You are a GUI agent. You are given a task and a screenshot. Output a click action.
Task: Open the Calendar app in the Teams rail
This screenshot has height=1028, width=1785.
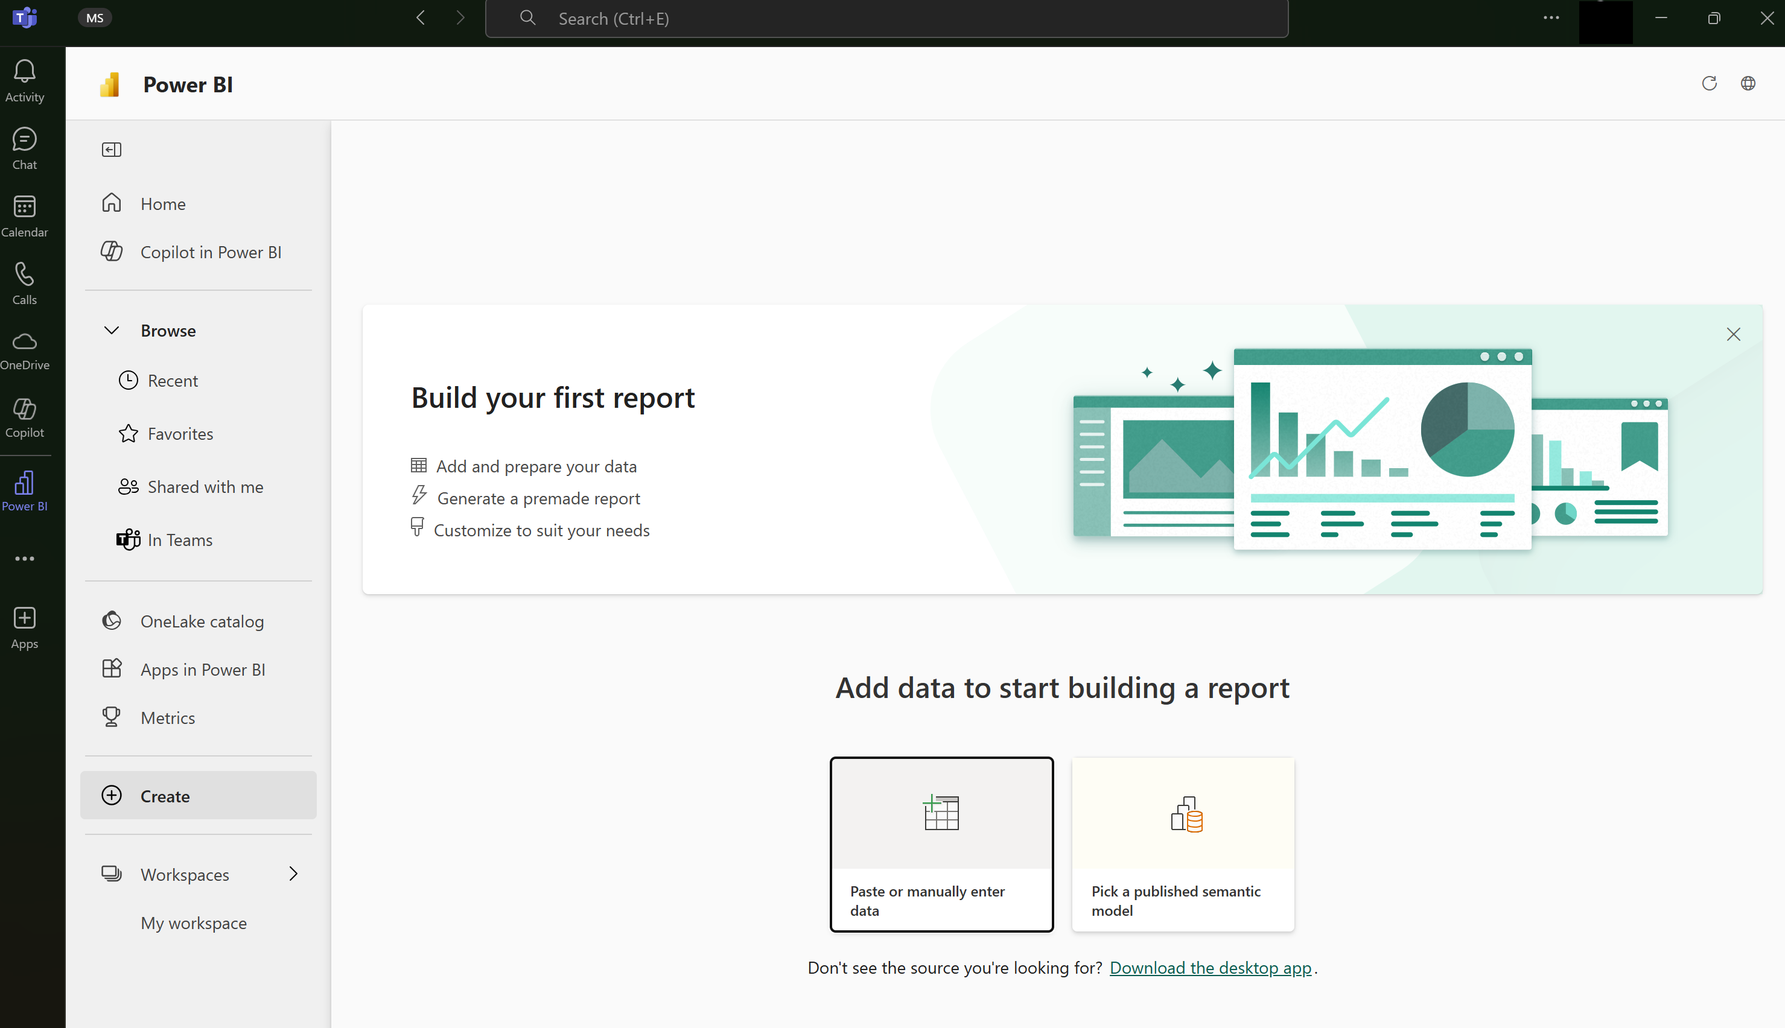pos(25,217)
